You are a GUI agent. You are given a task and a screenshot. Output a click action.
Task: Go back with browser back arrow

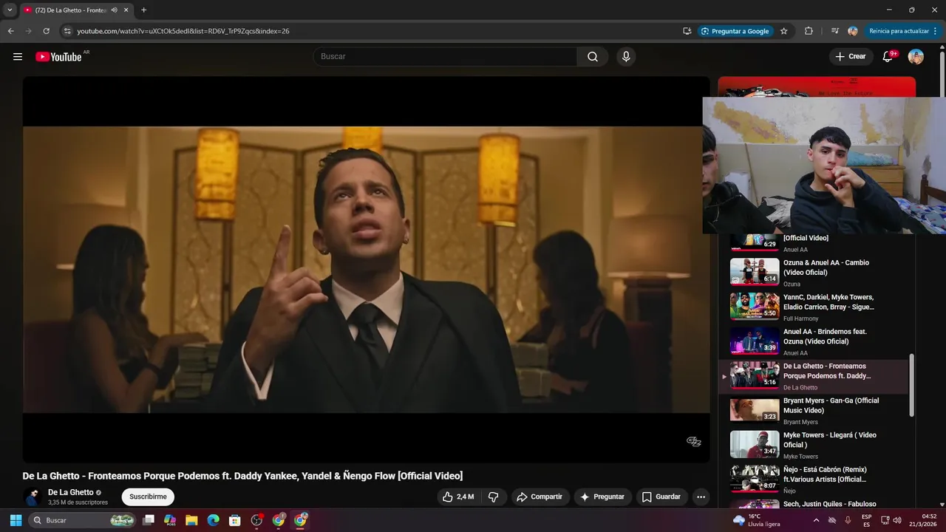click(x=10, y=31)
